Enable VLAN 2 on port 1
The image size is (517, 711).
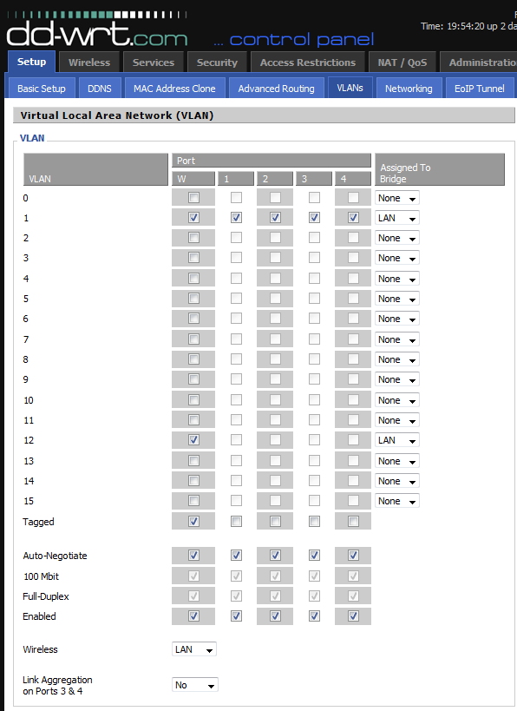pyautogui.click(x=236, y=238)
